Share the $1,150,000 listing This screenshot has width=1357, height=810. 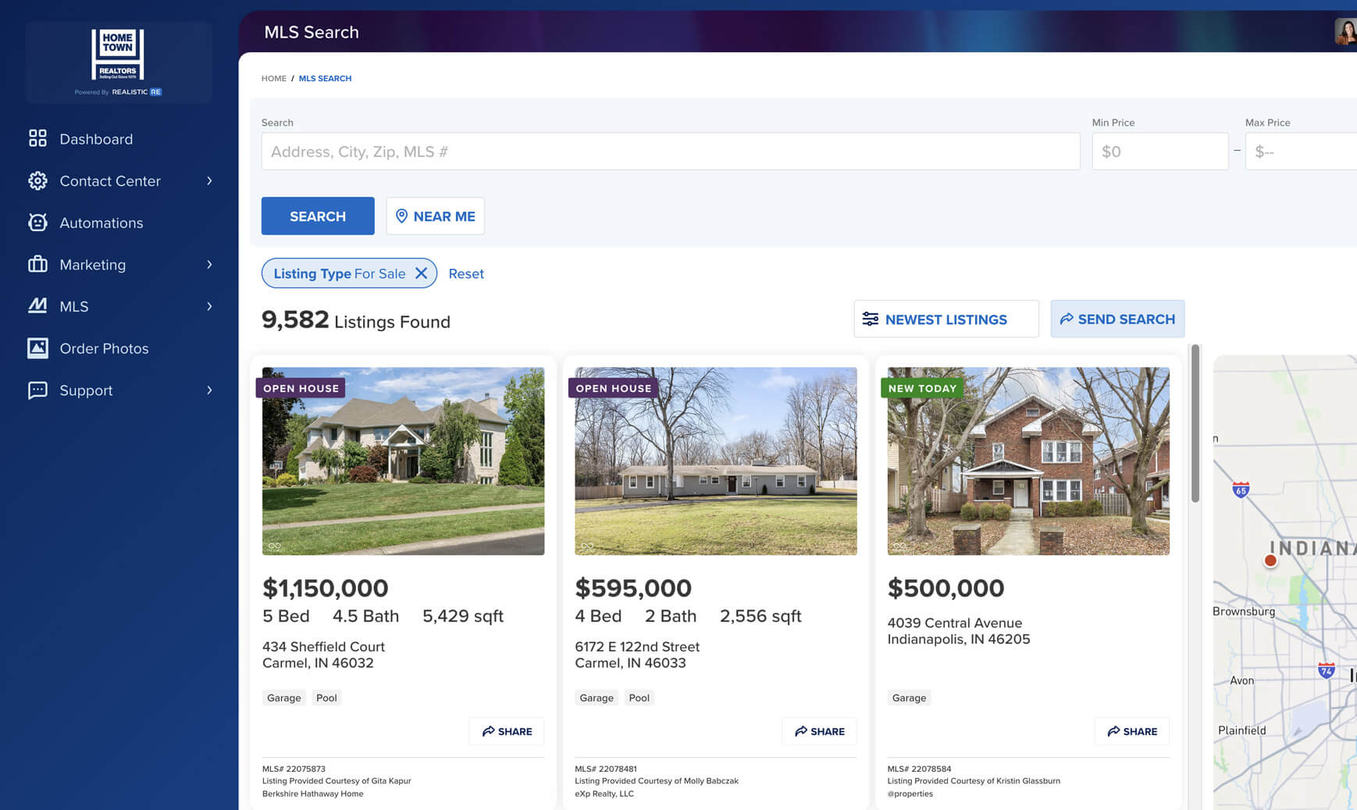[507, 731]
